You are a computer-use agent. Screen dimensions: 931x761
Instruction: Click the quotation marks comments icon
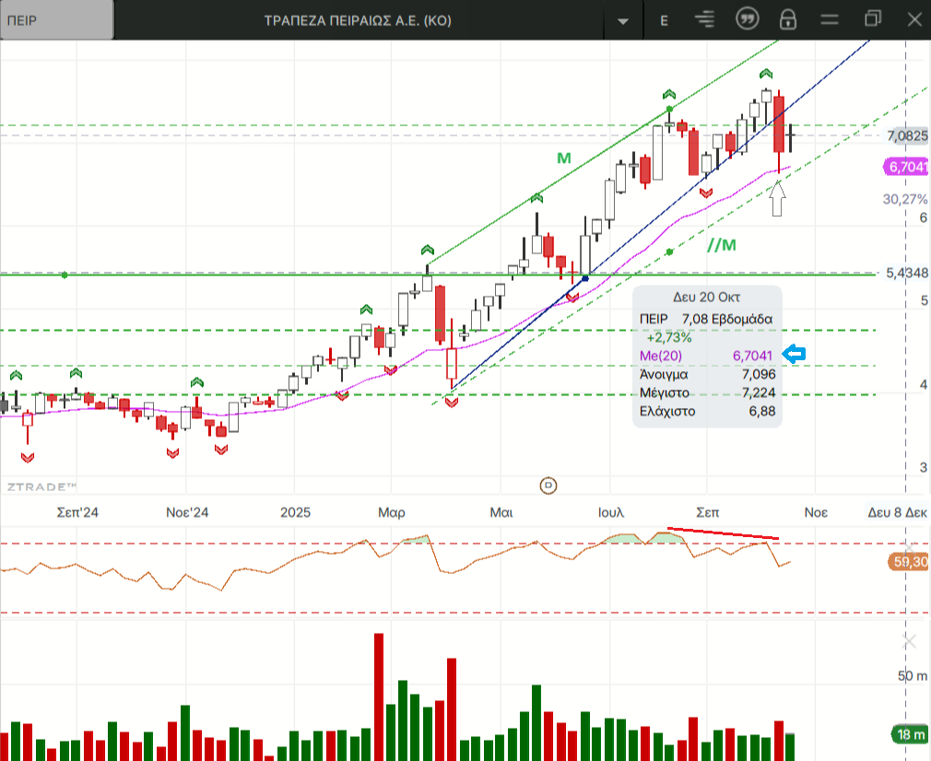(747, 19)
